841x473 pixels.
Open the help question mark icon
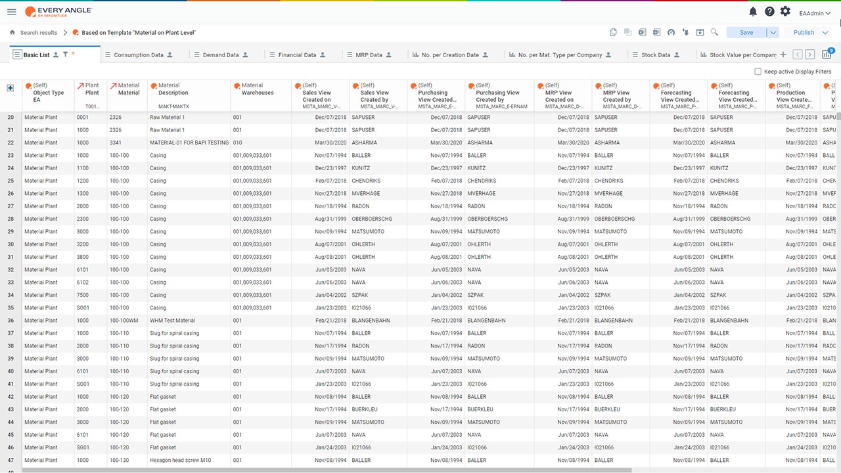769,12
